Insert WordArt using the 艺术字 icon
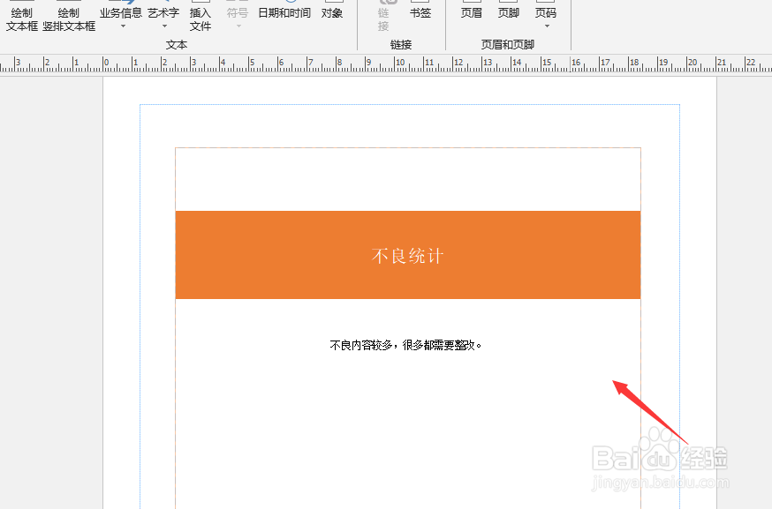The height and width of the screenshot is (509, 772). 164,12
